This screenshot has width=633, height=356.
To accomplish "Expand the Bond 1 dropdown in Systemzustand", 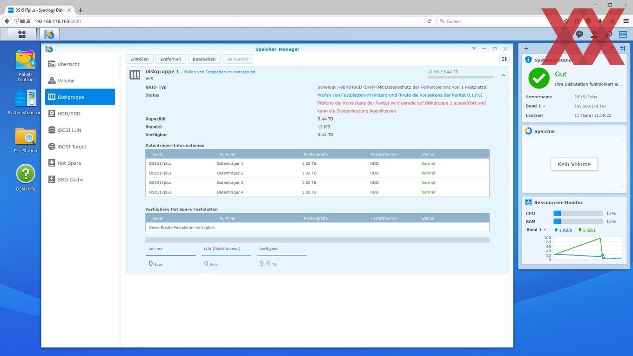I will [535, 106].
